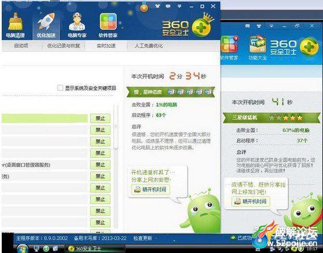323x253 pixels.
Task: Toggle 显示系统及安全关键项目 checkbox
Action: pyautogui.click(x=60, y=88)
